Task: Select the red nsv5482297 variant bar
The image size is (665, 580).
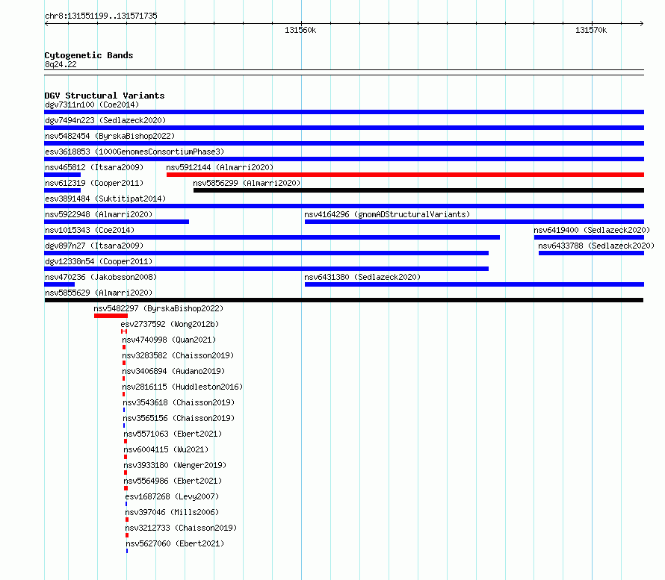Action: click(111, 316)
